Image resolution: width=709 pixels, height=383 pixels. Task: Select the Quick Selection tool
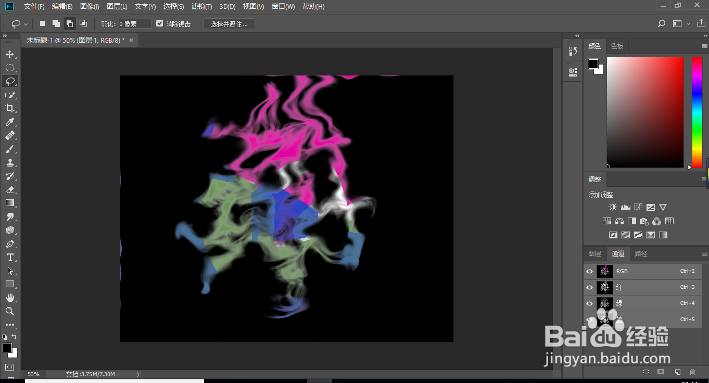(x=9, y=95)
